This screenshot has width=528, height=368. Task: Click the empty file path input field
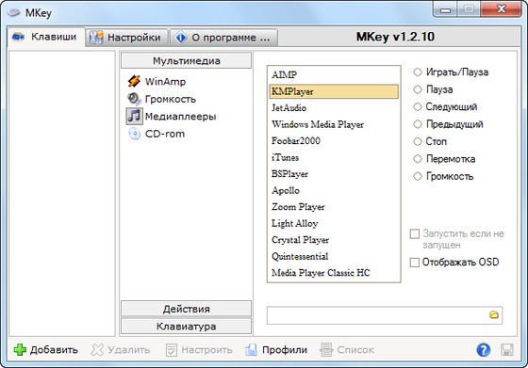click(377, 315)
